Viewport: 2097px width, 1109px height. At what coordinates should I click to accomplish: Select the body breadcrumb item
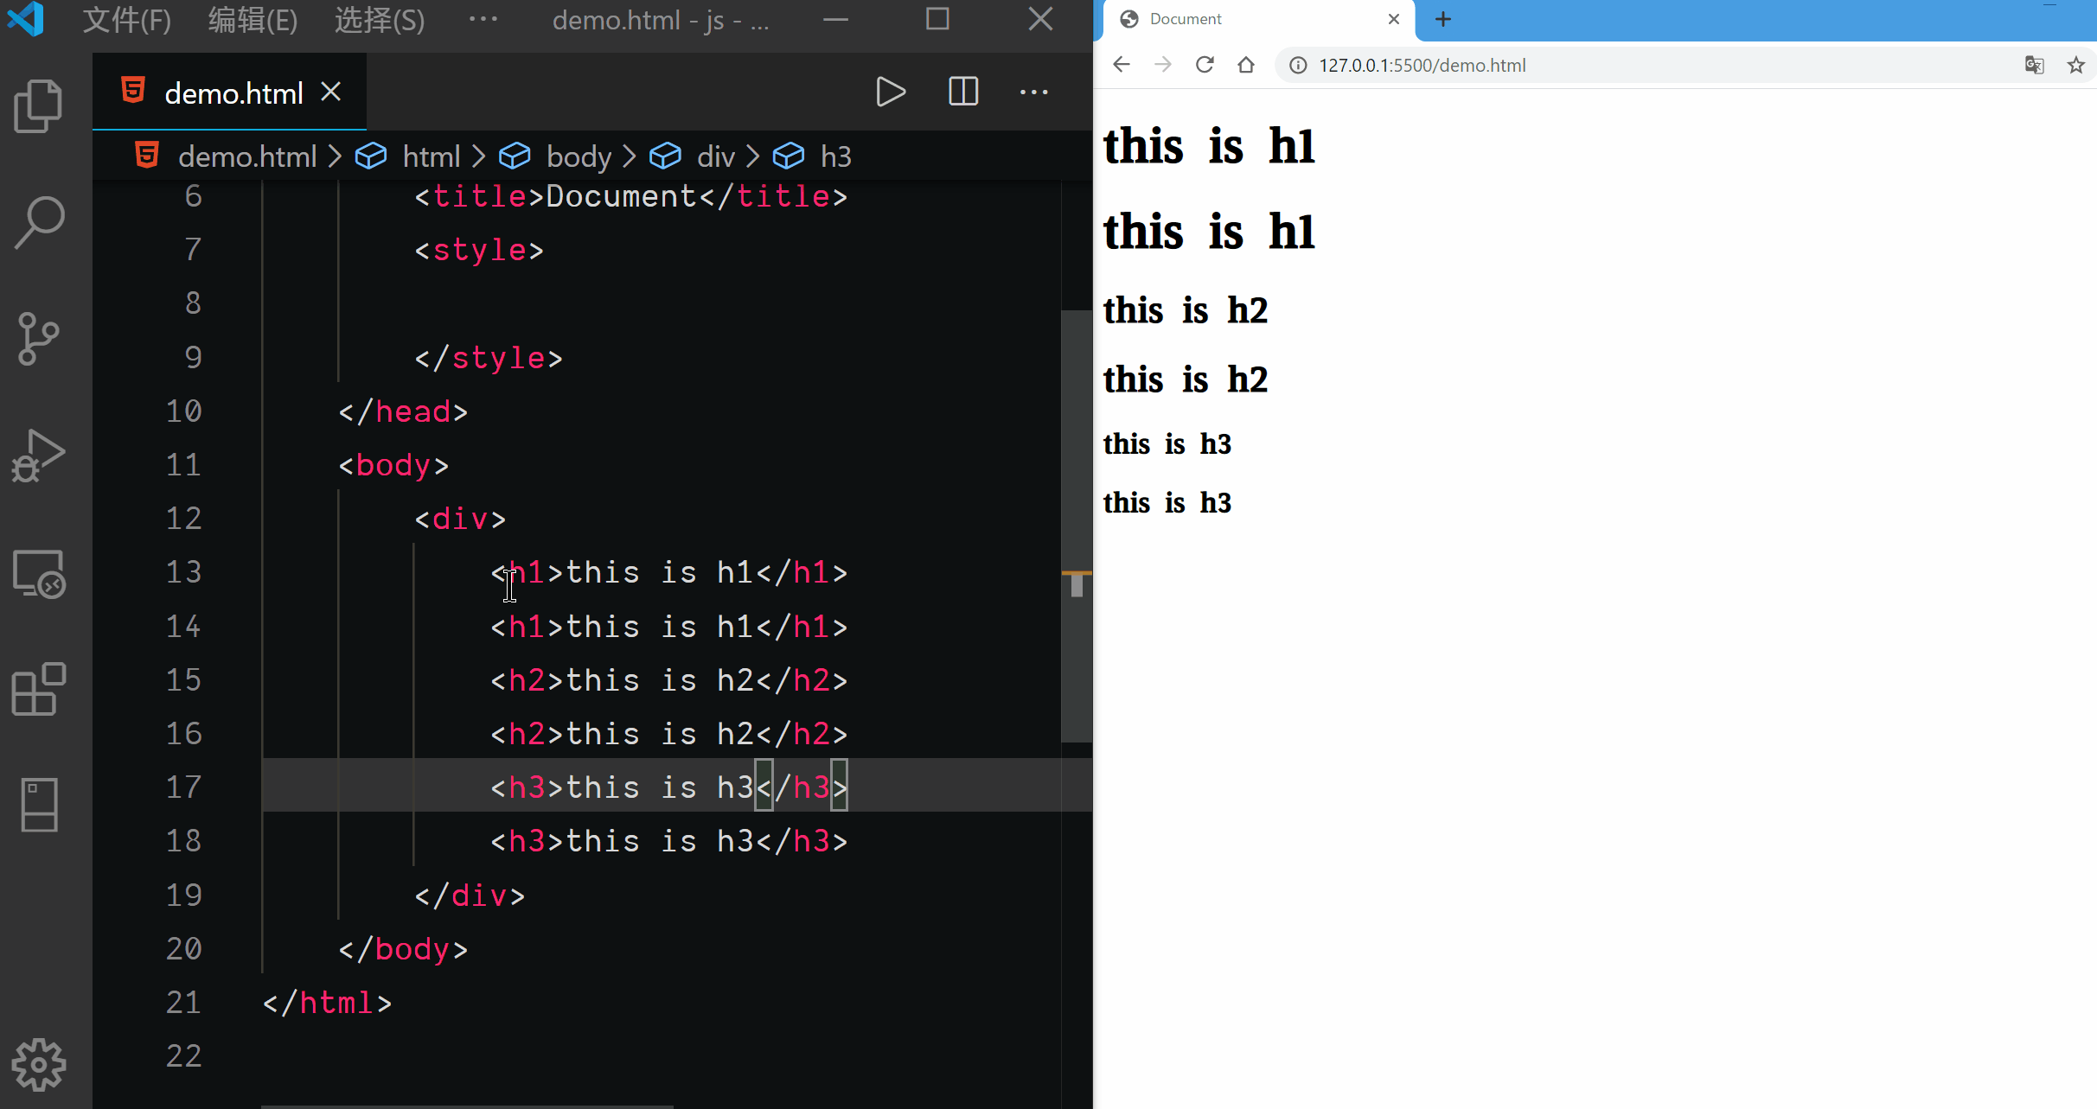pyautogui.click(x=578, y=156)
